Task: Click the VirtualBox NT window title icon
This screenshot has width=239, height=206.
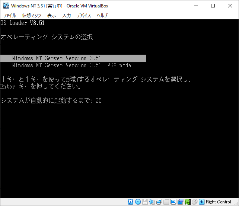Action: (x=6, y=6)
